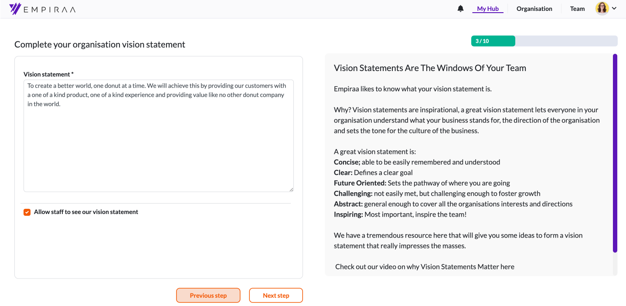Image resolution: width=626 pixels, height=306 pixels.
Task: Go to the Organisation menu
Action: [x=534, y=9]
